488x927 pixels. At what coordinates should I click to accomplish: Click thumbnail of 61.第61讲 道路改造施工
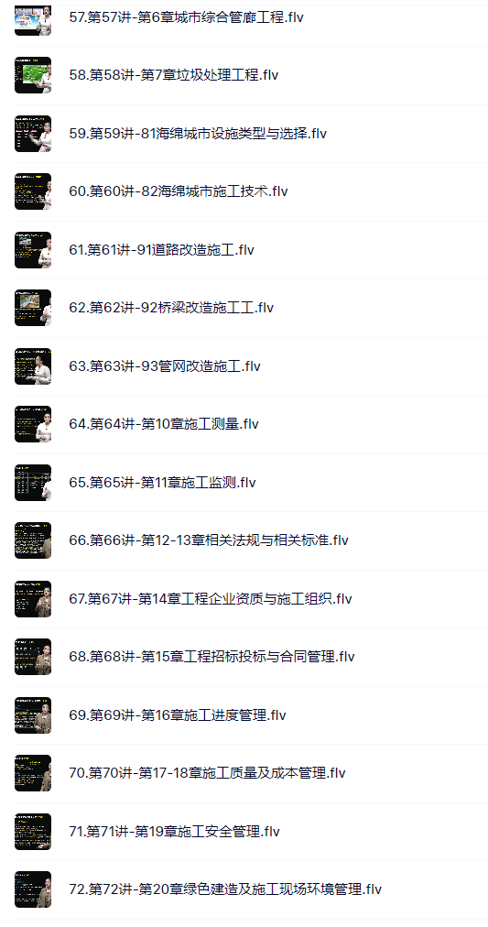pos(33,250)
